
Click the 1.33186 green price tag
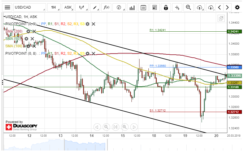point(234,87)
